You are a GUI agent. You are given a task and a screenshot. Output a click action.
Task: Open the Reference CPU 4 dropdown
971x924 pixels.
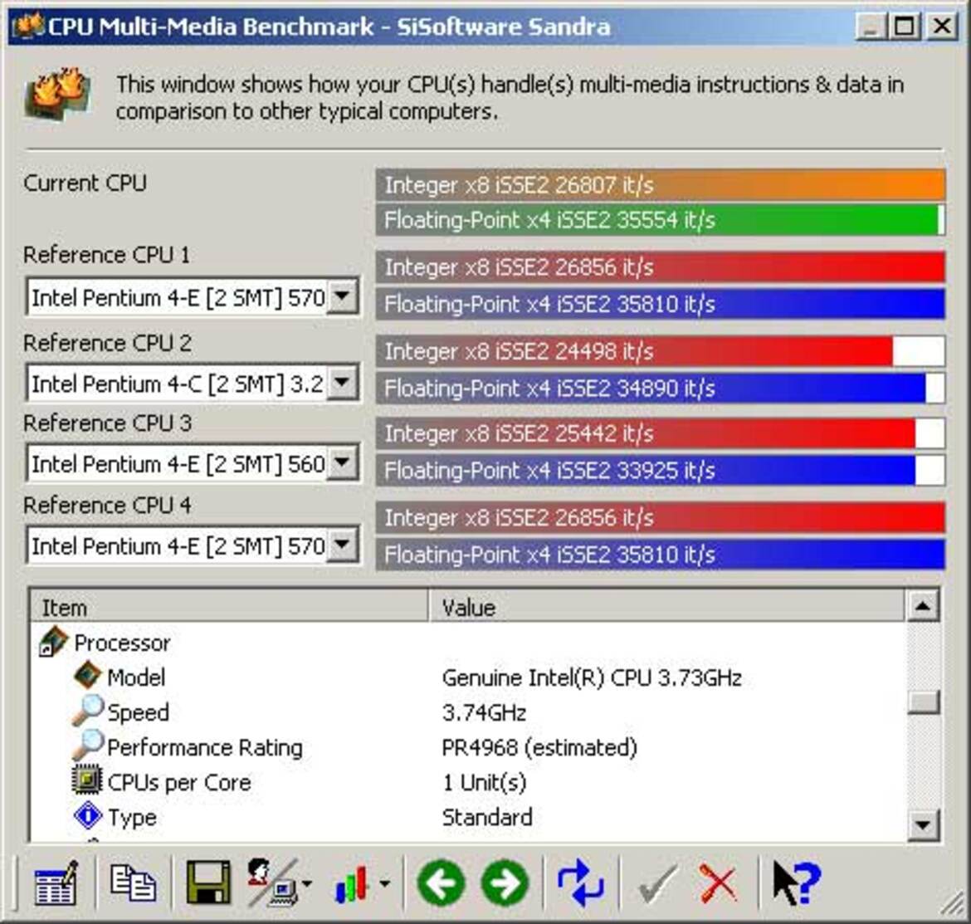point(343,545)
